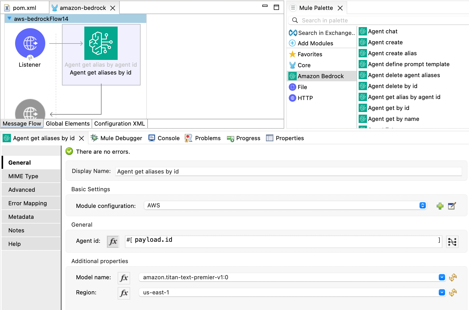Open the Region dropdown arrow
This screenshot has width=469, height=310.
(x=442, y=292)
